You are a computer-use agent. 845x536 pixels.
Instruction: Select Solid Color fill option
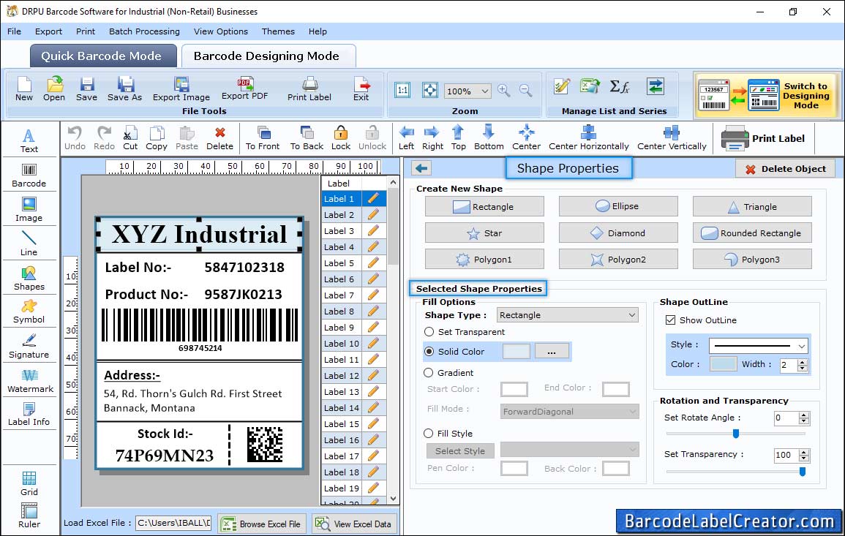pos(429,351)
